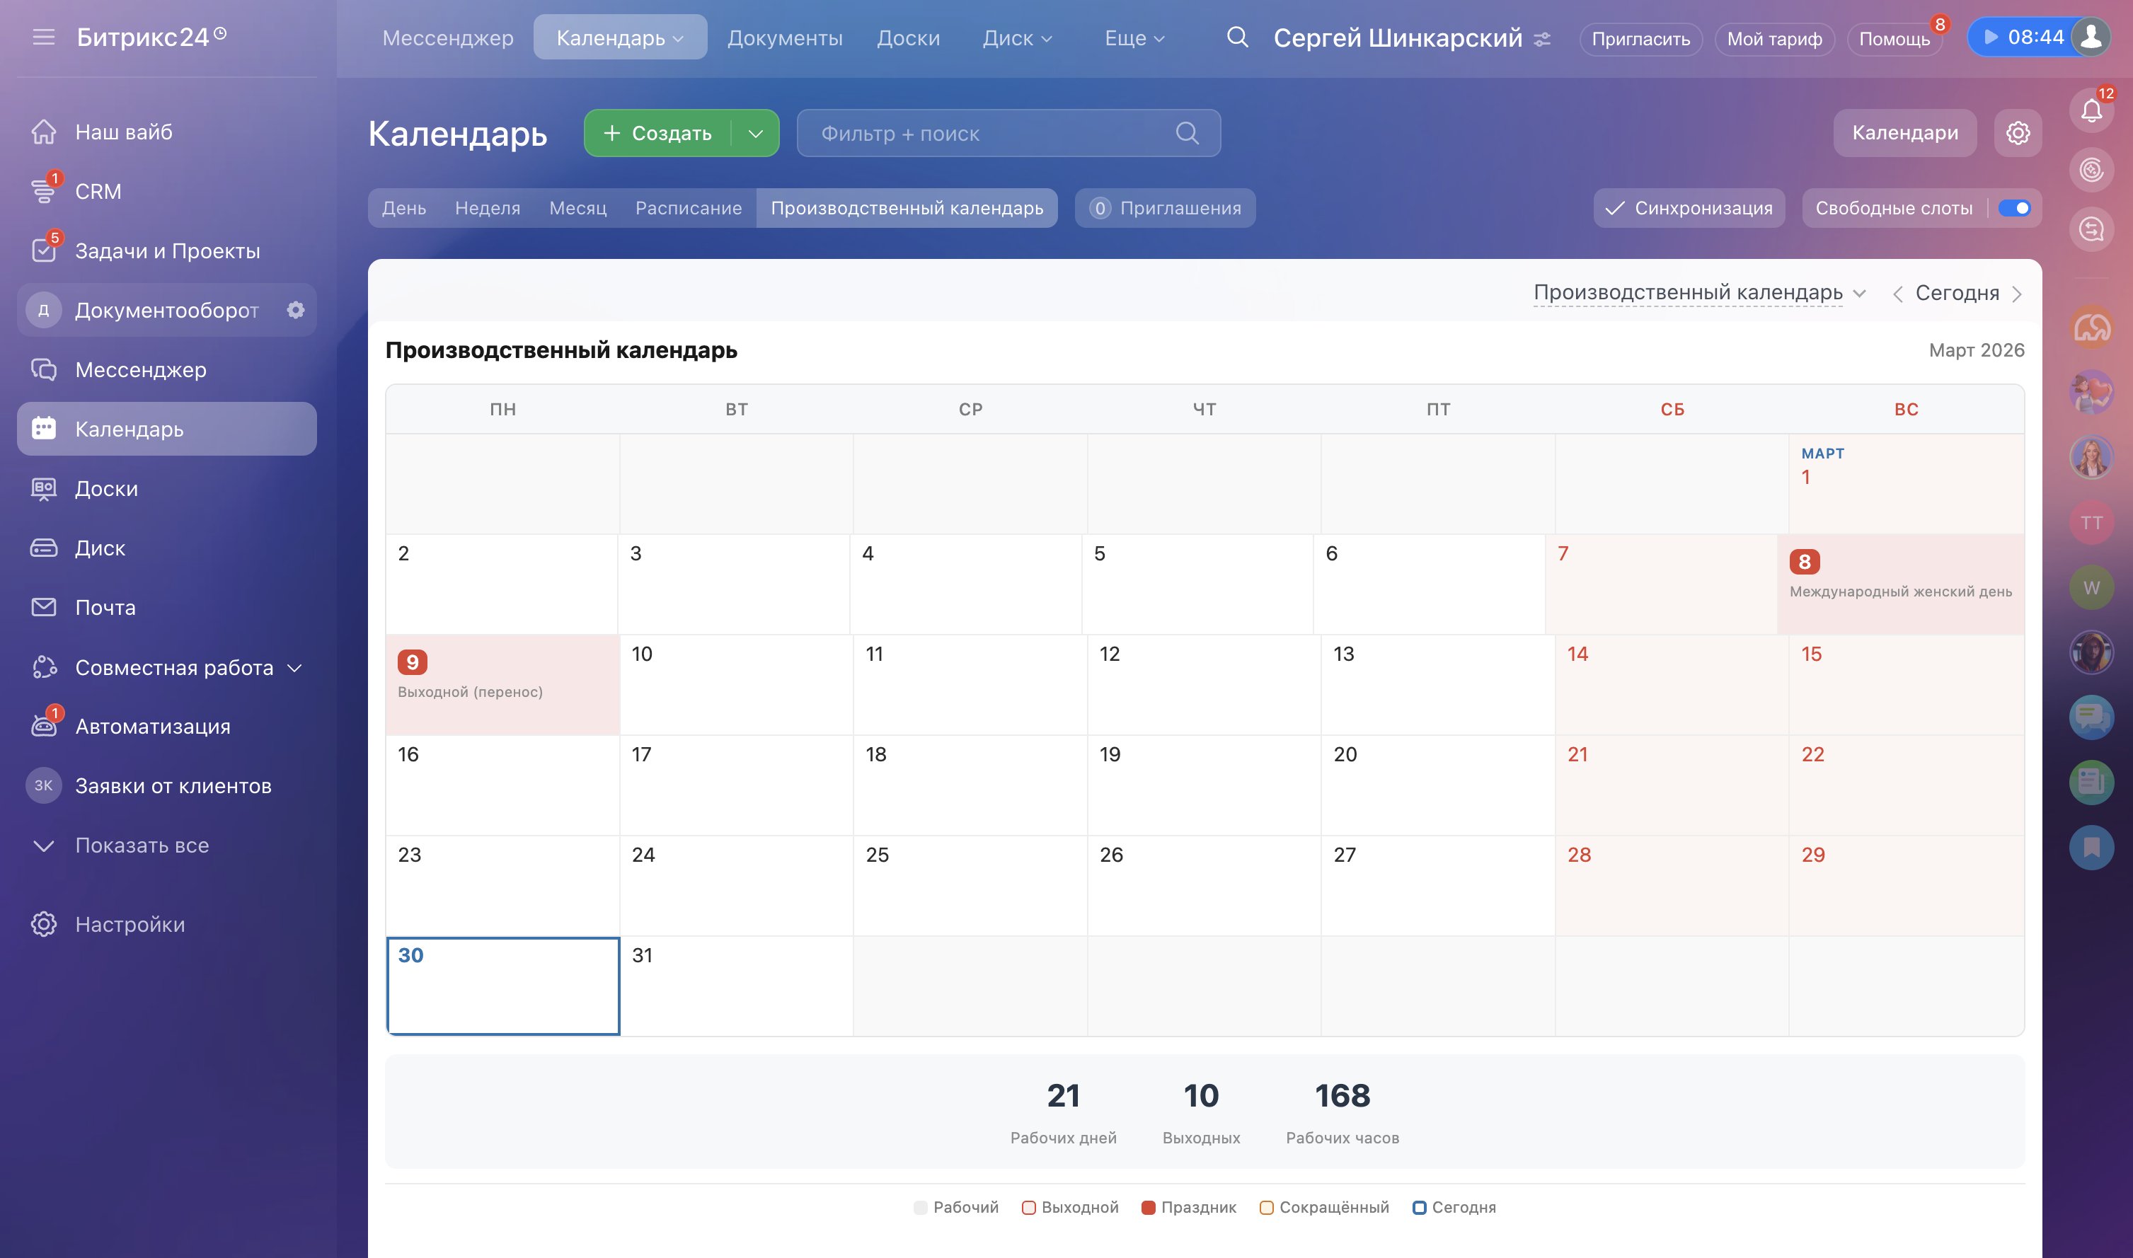Click the Календари button
The image size is (2133, 1258).
pyautogui.click(x=1904, y=133)
